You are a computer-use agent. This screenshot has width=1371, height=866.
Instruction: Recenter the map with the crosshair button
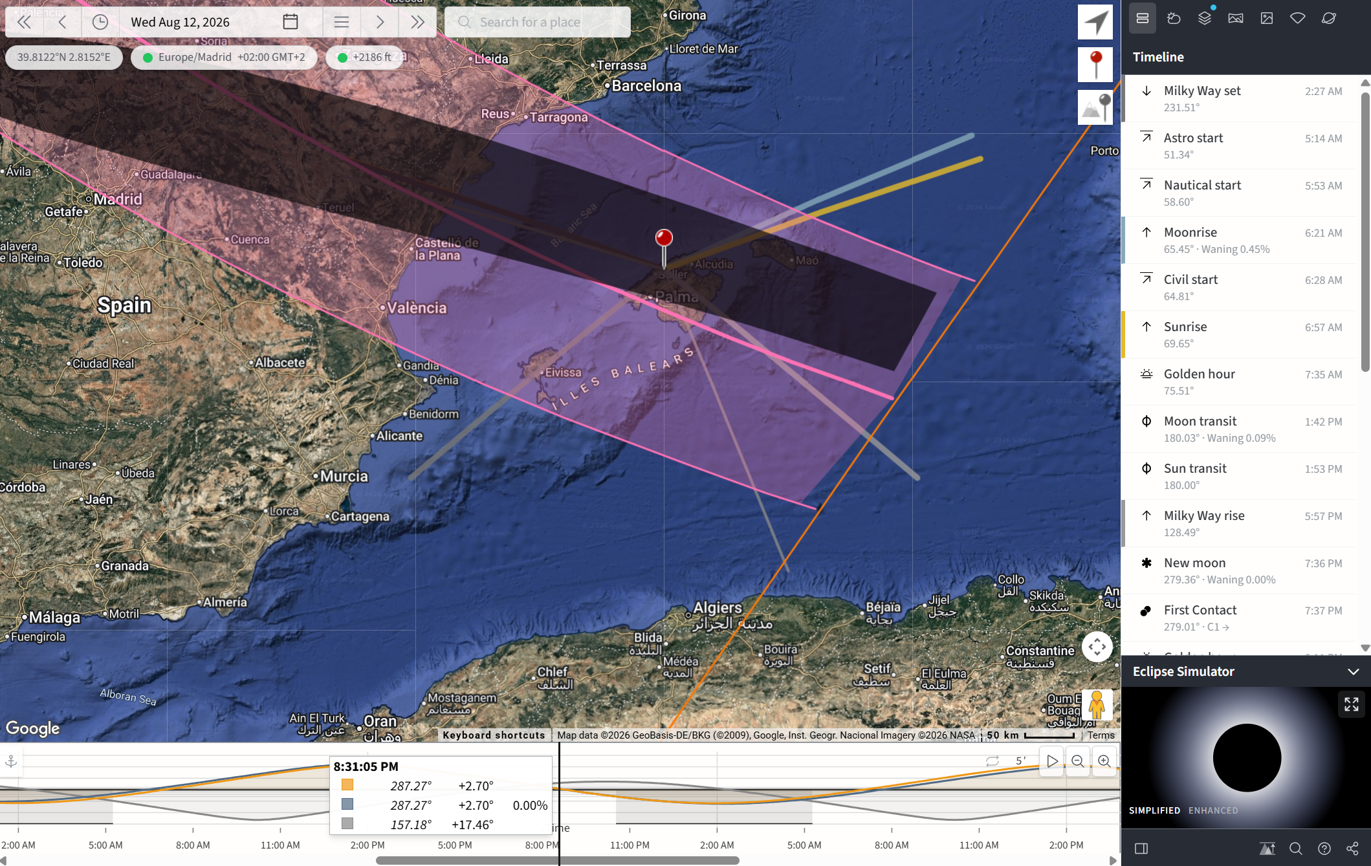[x=1097, y=647]
